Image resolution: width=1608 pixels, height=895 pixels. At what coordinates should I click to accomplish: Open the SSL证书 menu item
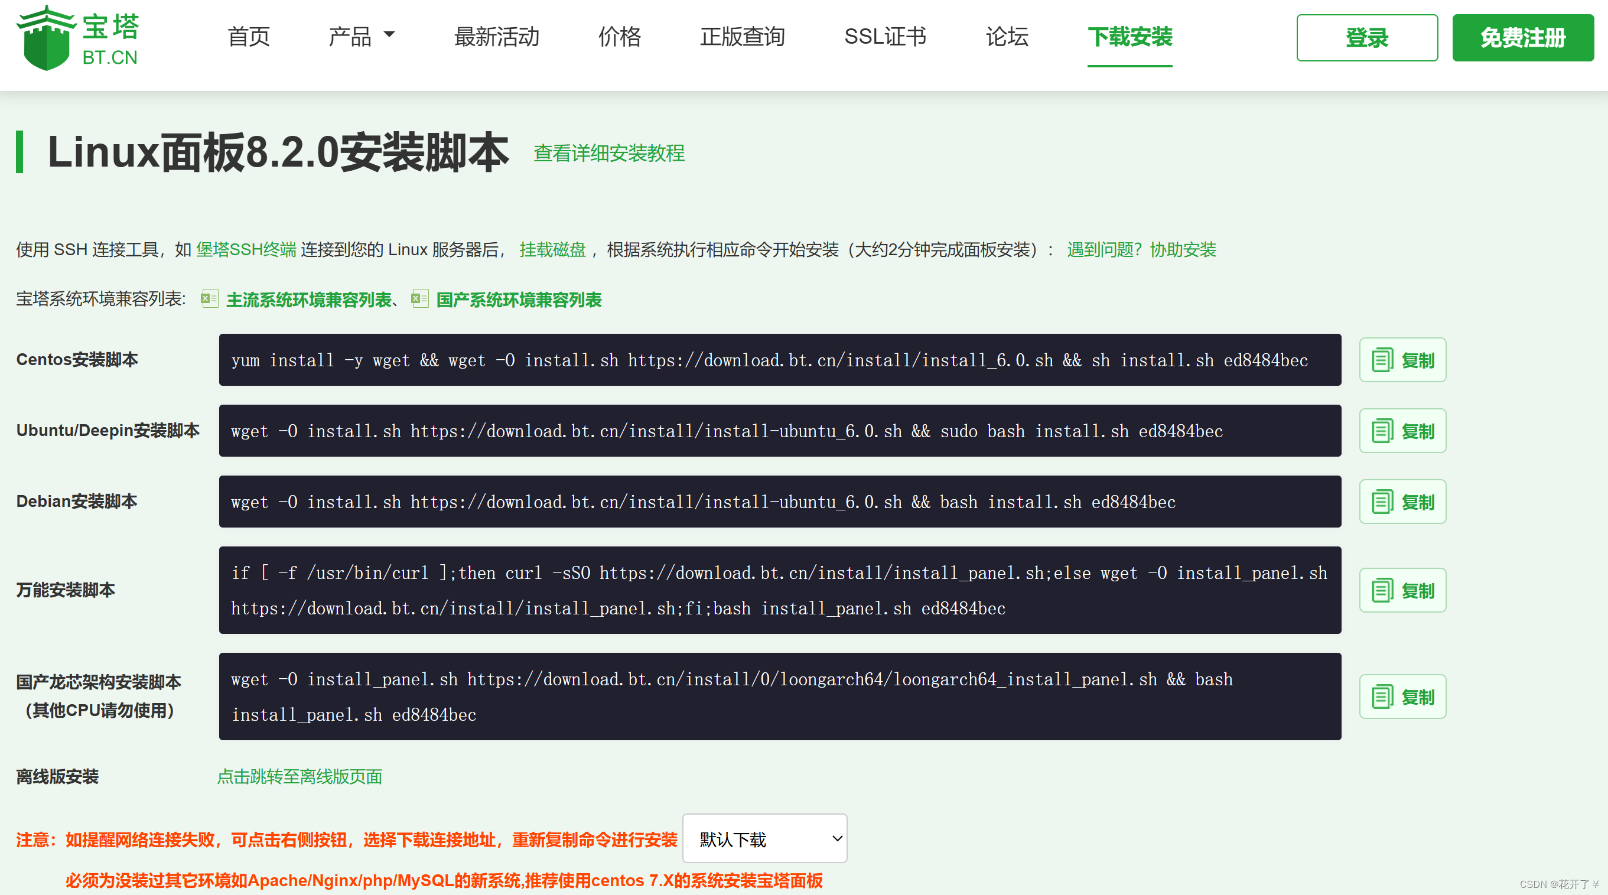tap(884, 36)
